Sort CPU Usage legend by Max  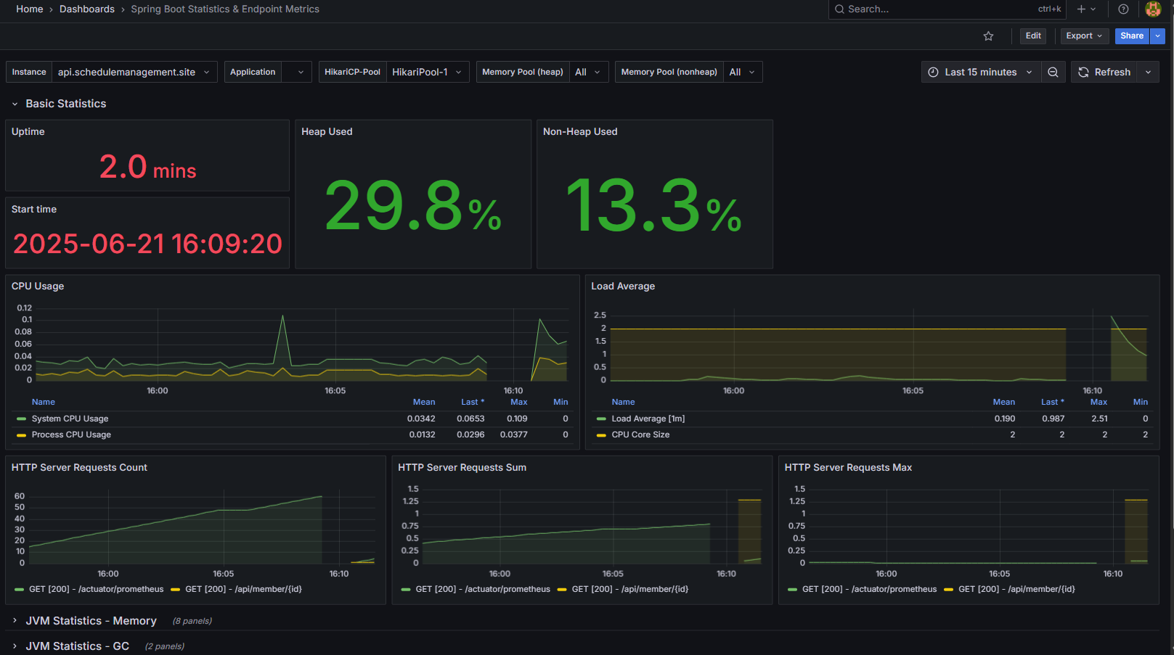(x=519, y=402)
